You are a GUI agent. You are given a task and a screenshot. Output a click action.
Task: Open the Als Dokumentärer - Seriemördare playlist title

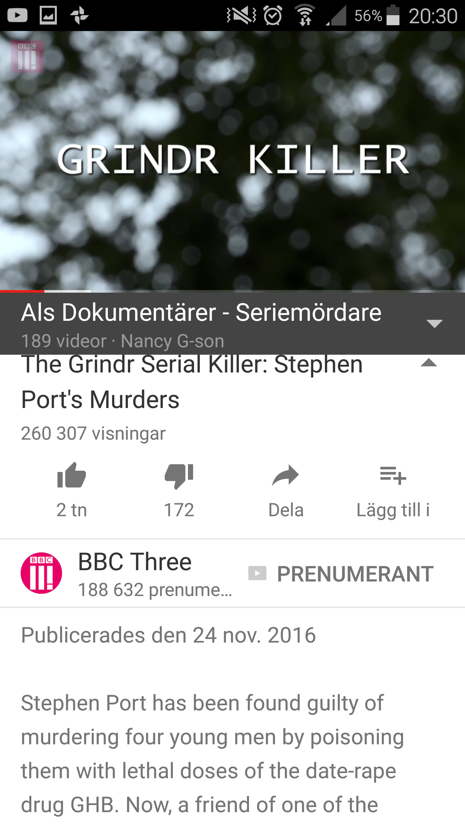[x=201, y=312]
